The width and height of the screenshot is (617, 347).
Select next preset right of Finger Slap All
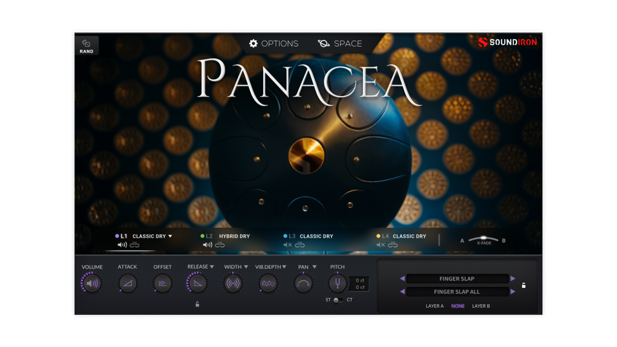click(513, 291)
